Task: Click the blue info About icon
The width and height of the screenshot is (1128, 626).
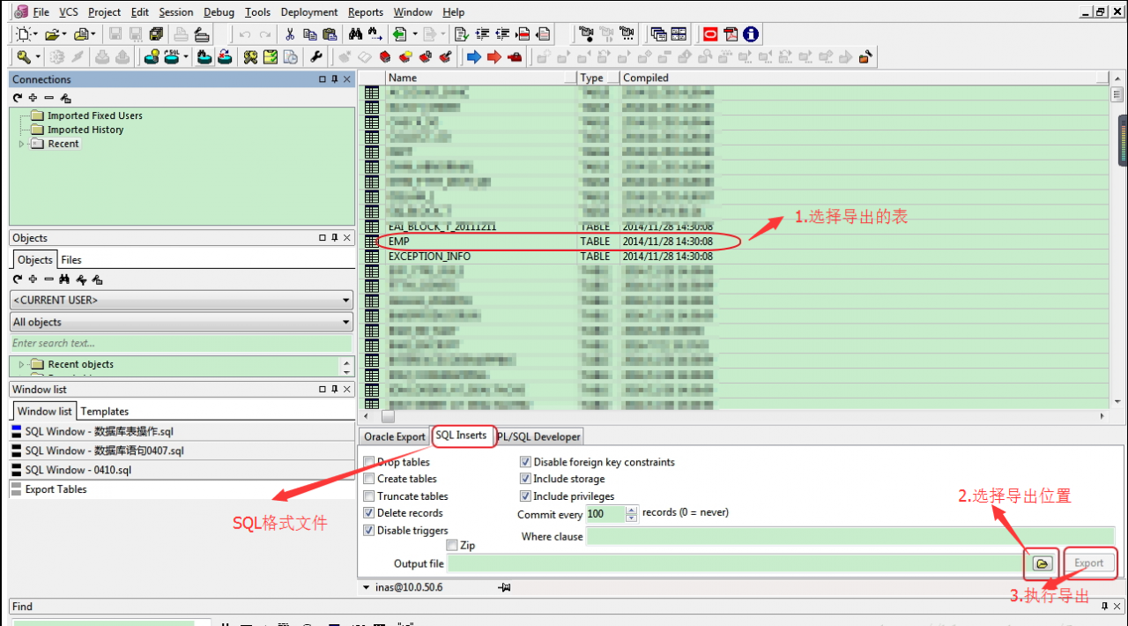Action: pos(751,34)
